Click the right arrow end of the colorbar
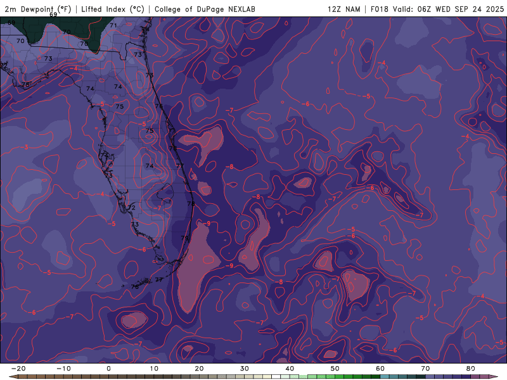The width and height of the screenshot is (507, 380). click(494, 377)
